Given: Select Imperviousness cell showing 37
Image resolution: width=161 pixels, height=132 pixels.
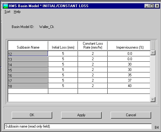Looking at the screenshot, I should click(129, 80).
